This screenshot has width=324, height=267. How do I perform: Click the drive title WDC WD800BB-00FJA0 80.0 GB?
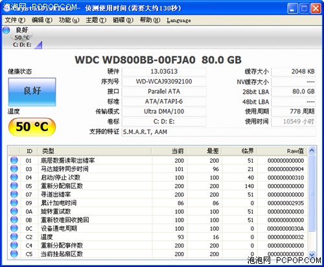(158, 60)
